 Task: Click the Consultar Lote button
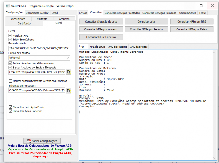coord(146,22)
